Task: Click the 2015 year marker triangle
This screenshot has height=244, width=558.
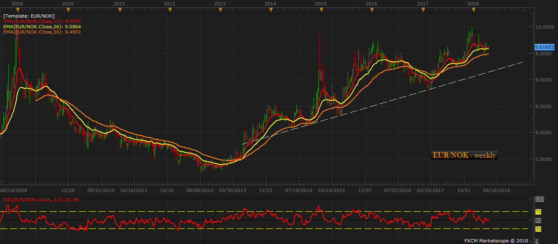Action: pos(321,10)
